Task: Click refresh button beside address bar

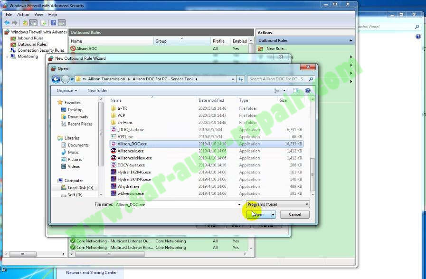Action: 240,79
